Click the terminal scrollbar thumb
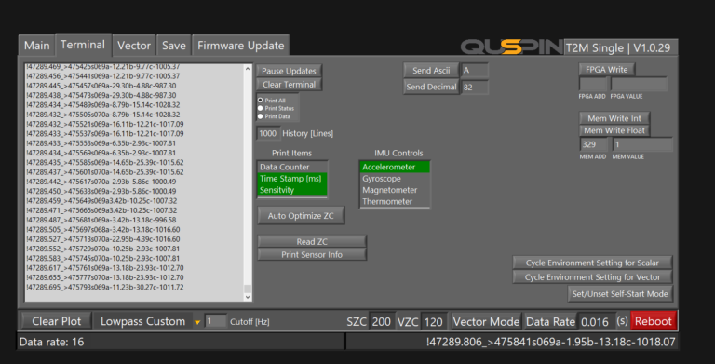This screenshot has width=715, height=364. pos(248,289)
